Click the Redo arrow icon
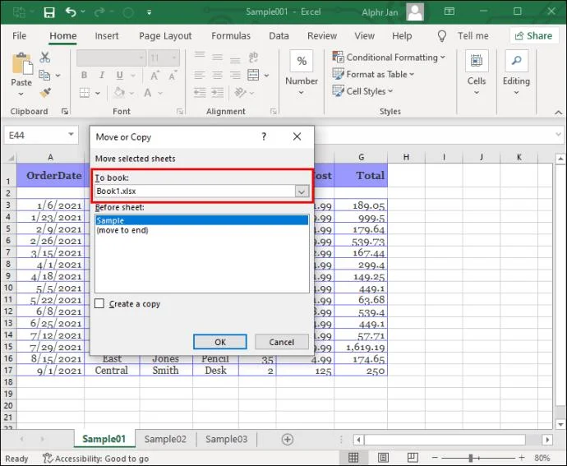 tap(99, 12)
